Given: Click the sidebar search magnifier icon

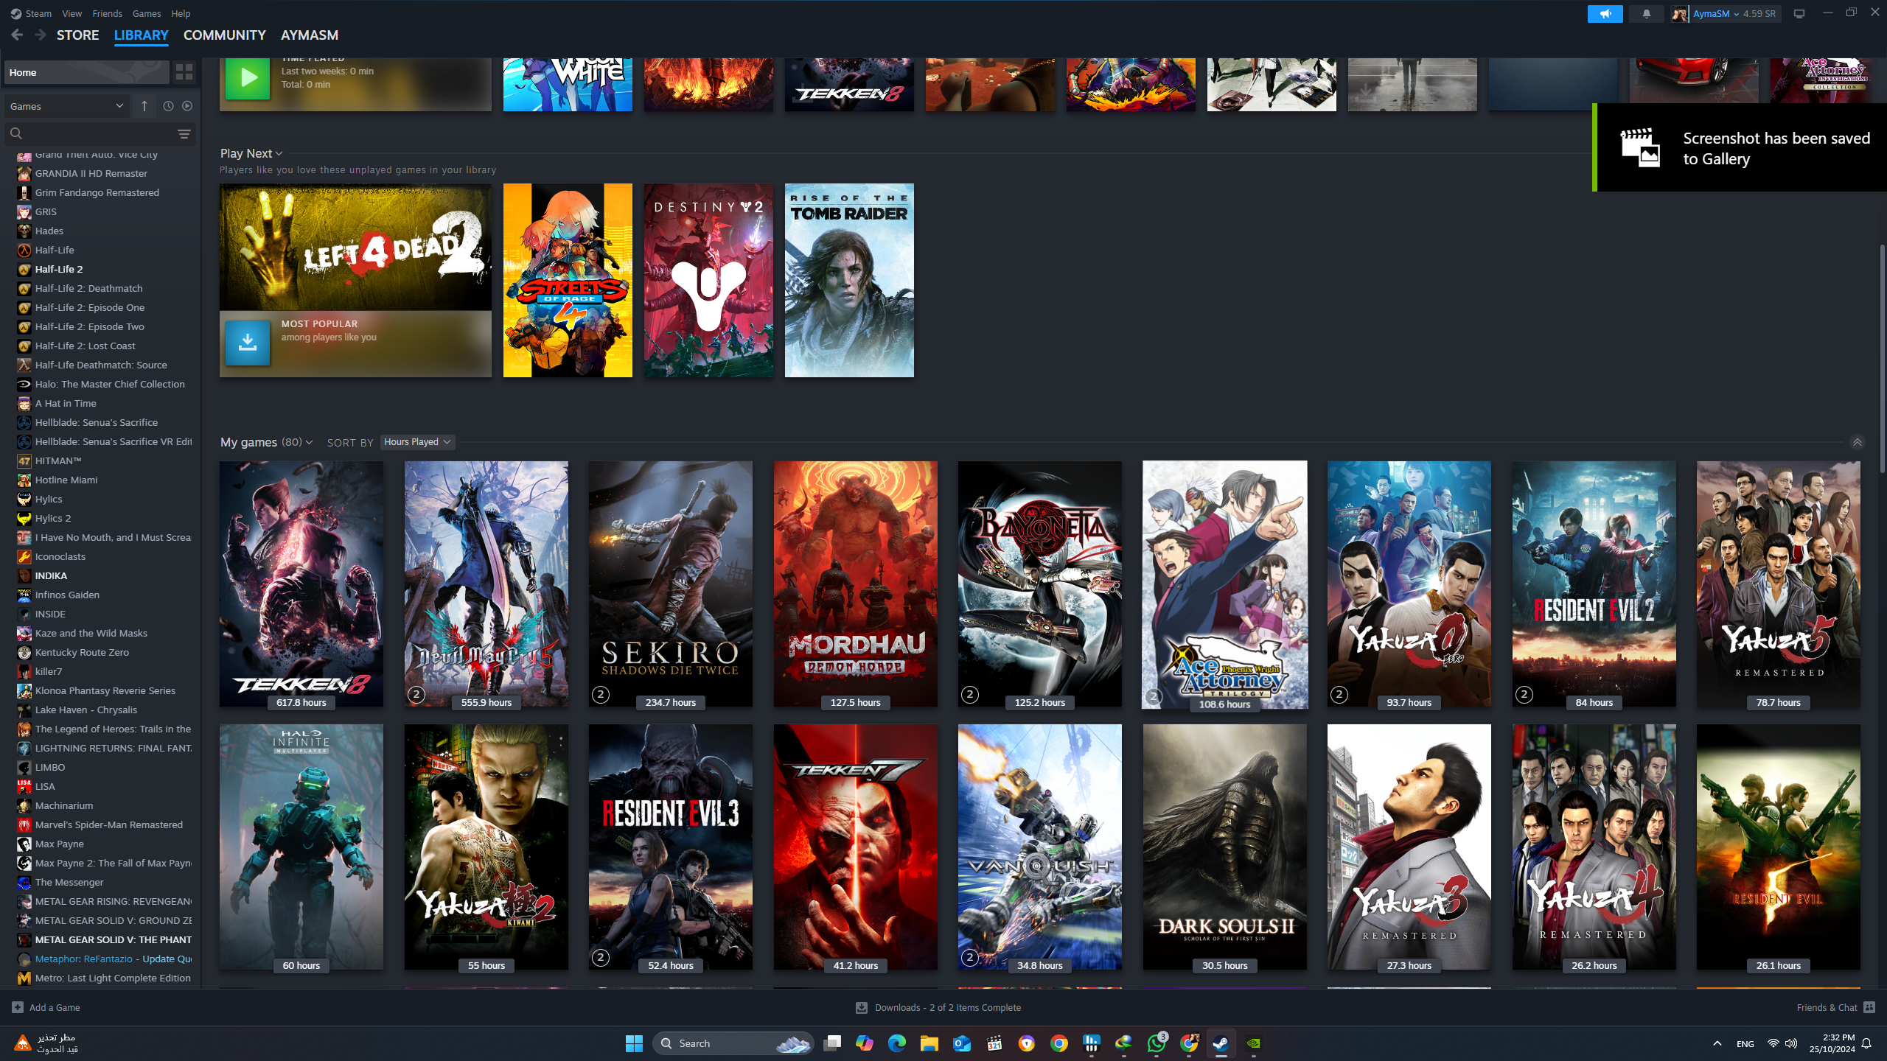Looking at the screenshot, I should [x=16, y=133].
